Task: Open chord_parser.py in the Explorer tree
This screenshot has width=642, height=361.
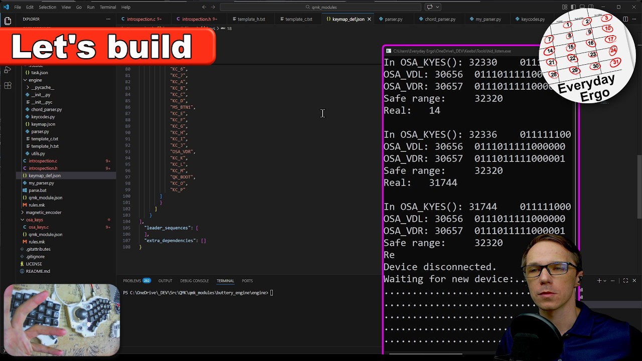Action: tap(46, 109)
